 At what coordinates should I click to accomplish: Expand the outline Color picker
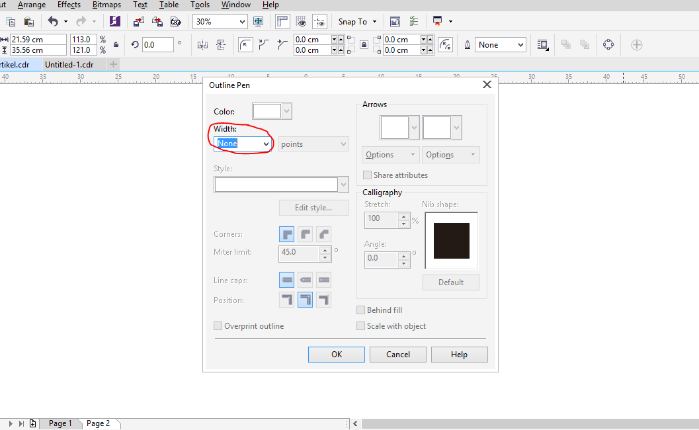286,110
